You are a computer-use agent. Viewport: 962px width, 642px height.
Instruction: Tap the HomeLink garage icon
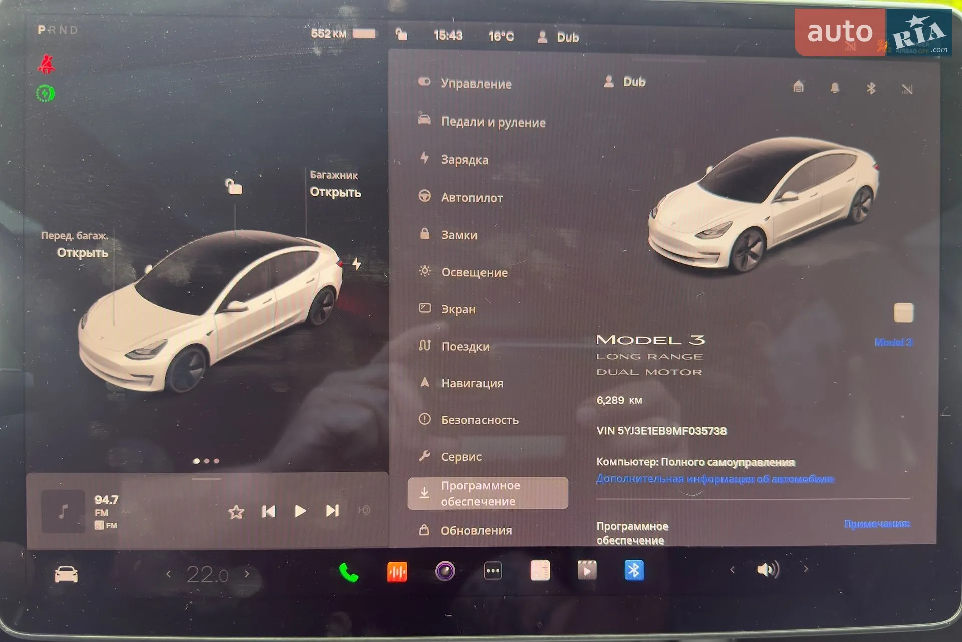[798, 87]
